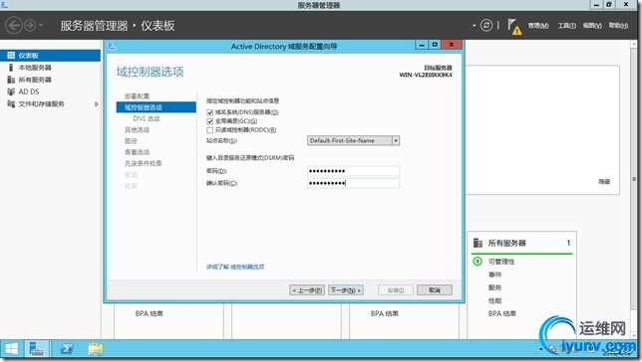642x362 pixels.
Task: Click the back navigation arrow in Server Manager
Action: 14,25
